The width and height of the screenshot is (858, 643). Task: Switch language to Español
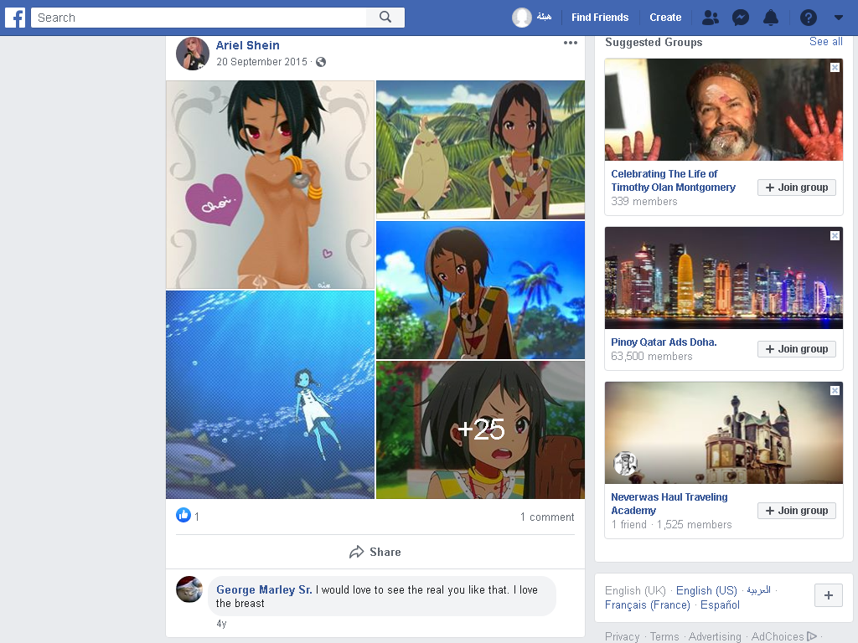pos(720,604)
